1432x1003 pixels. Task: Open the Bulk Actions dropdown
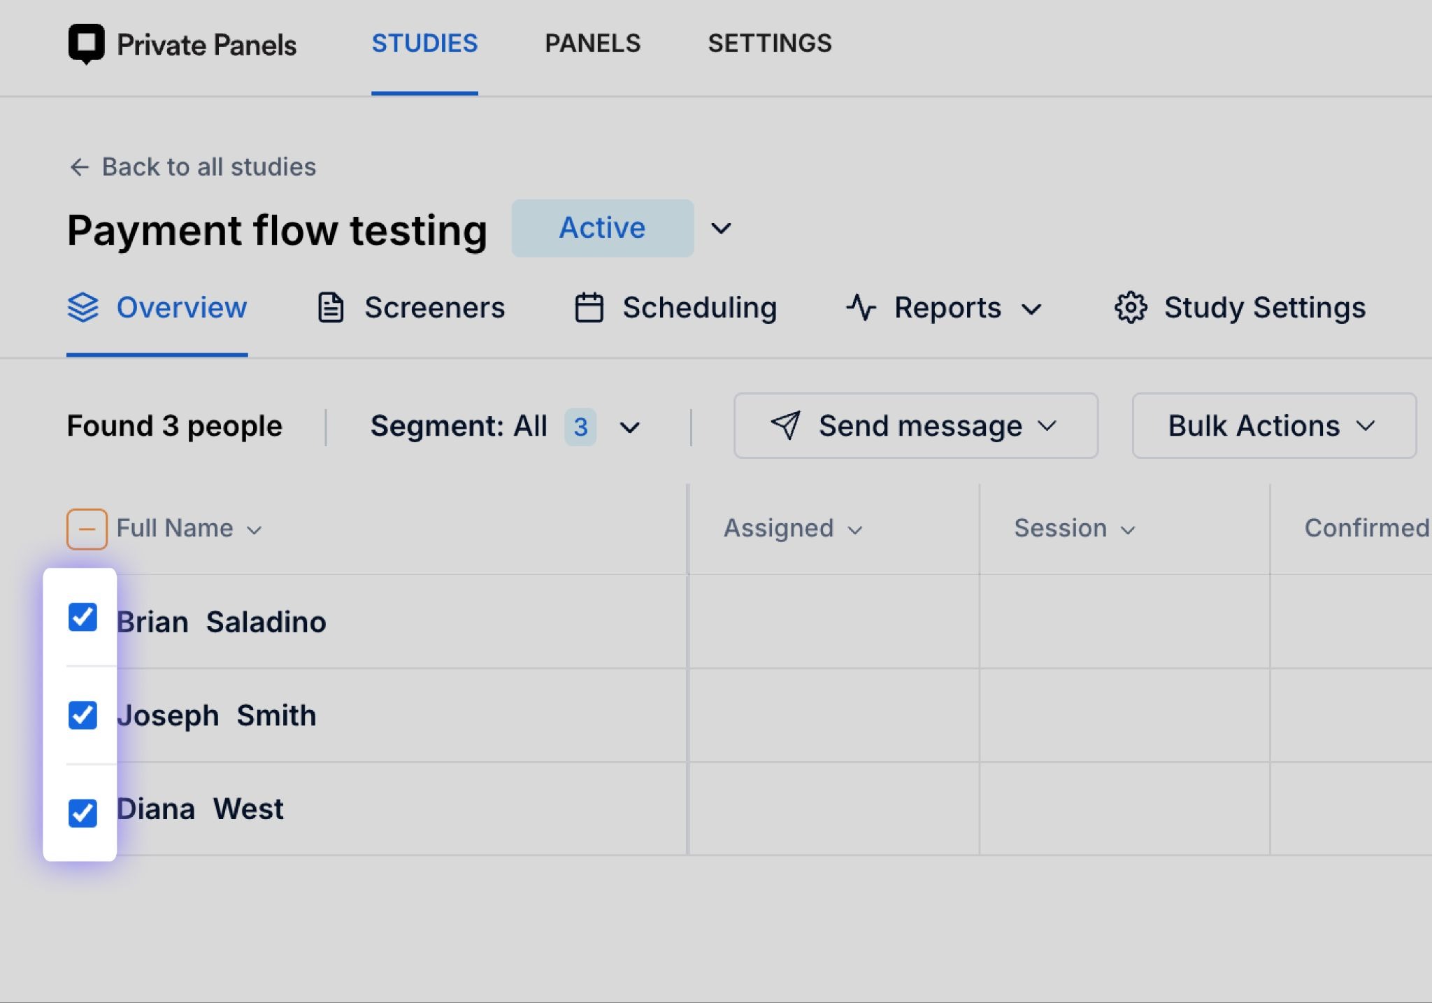tap(1273, 425)
